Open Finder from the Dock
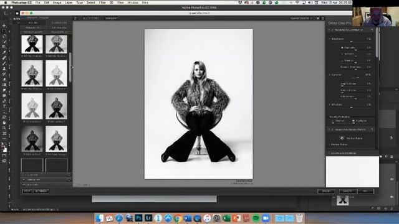This screenshot has height=224, width=399. click(x=100, y=218)
